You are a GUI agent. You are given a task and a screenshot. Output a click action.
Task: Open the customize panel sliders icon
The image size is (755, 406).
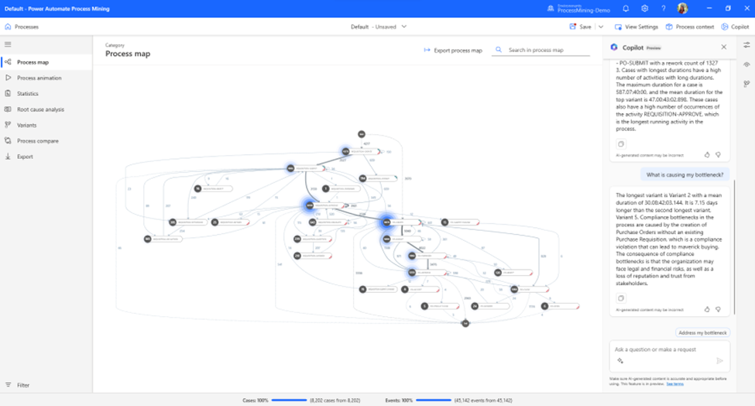[746, 46]
